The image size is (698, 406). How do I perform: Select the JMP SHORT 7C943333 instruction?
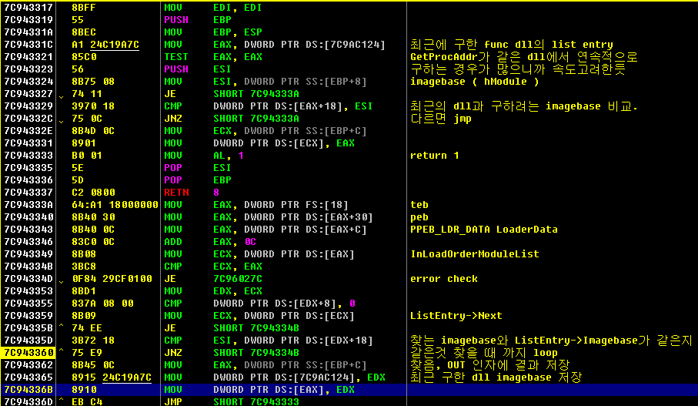[232, 401]
